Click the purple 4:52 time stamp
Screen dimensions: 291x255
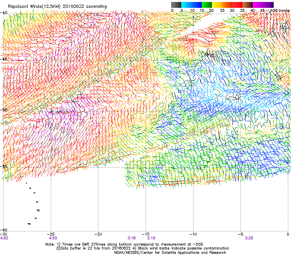click(x=4, y=238)
